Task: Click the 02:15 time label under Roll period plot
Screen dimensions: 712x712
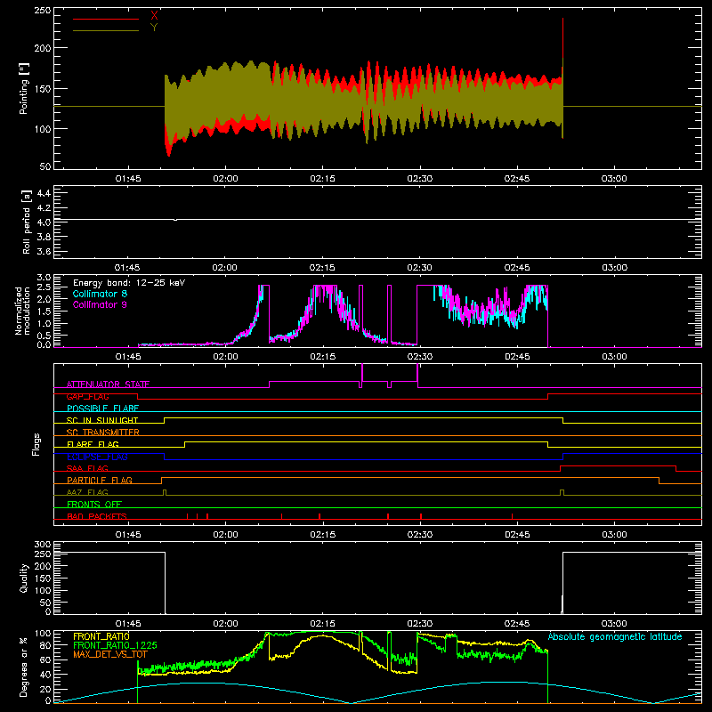Action: click(x=322, y=268)
